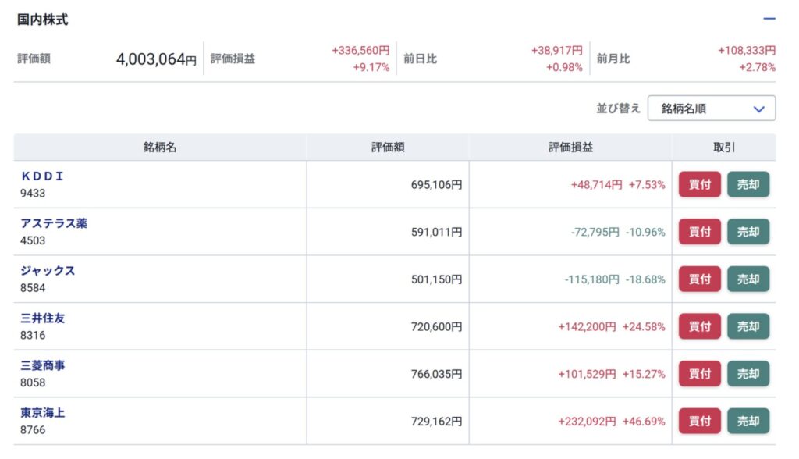The image size is (799, 459).
Task: Click 売却 in the ジャックス row
Action: click(x=748, y=279)
